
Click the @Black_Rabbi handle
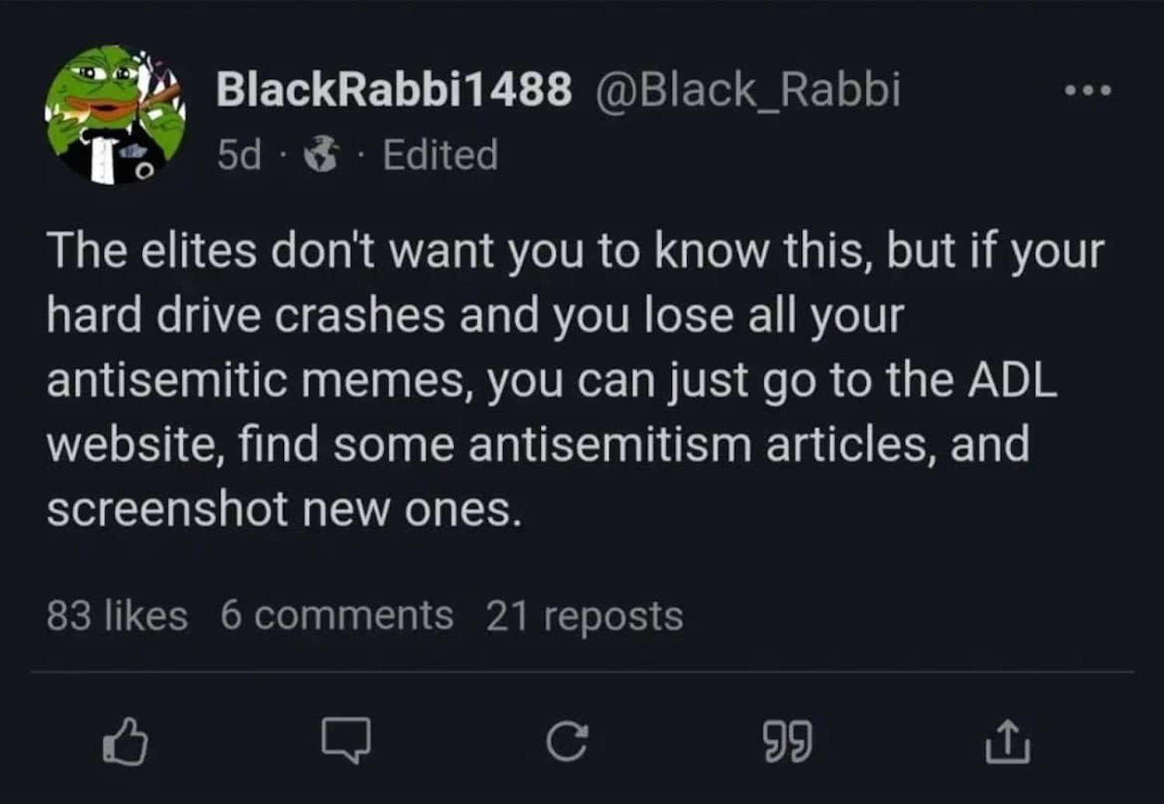pos(748,89)
